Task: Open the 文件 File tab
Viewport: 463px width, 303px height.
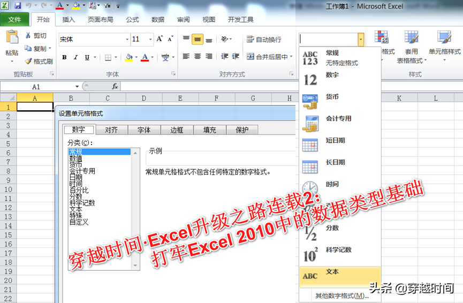Action: click(14, 19)
